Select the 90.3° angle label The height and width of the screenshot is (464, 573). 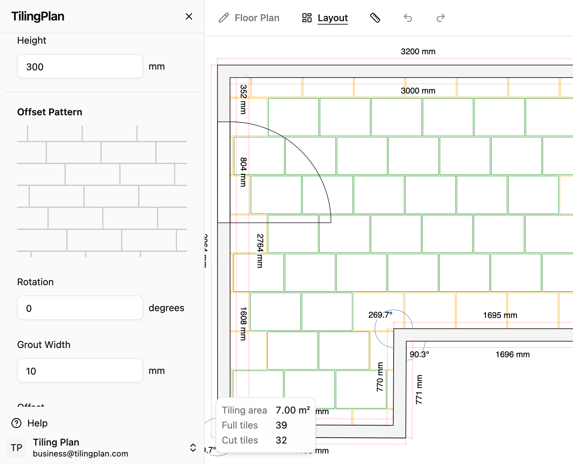[x=420, y=354]
